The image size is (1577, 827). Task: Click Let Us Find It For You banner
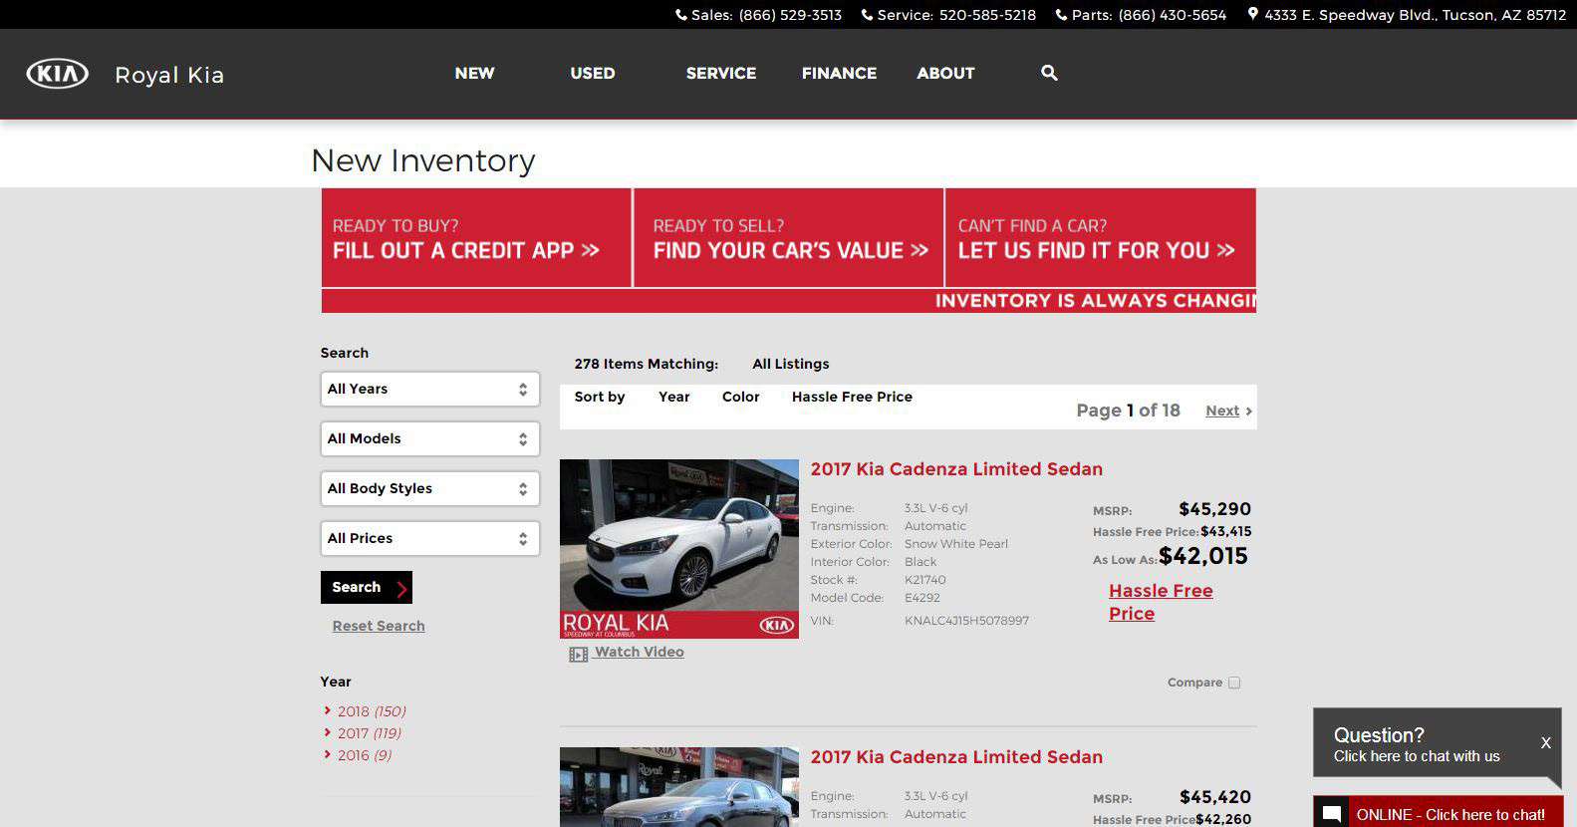[x=1100, y=238]
